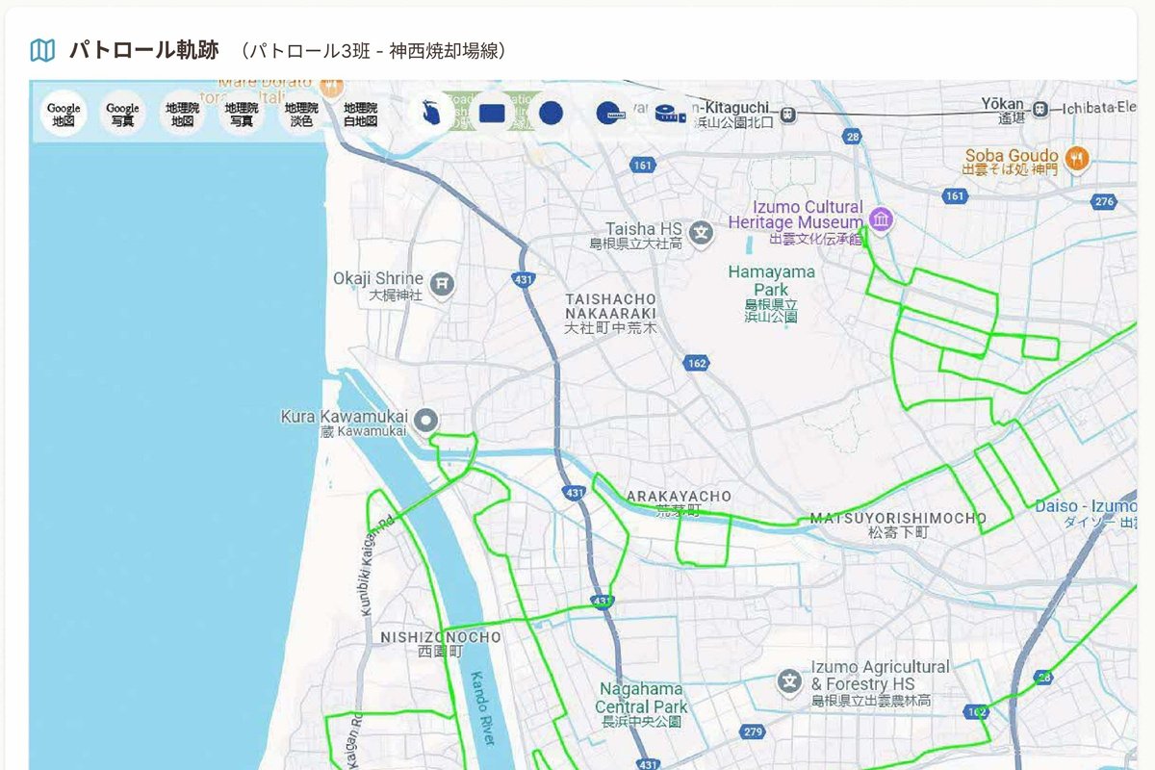Select the 地理院 白地図 blank map
This screenshot has width=1155, height=770.
click(x=361, y=115)
